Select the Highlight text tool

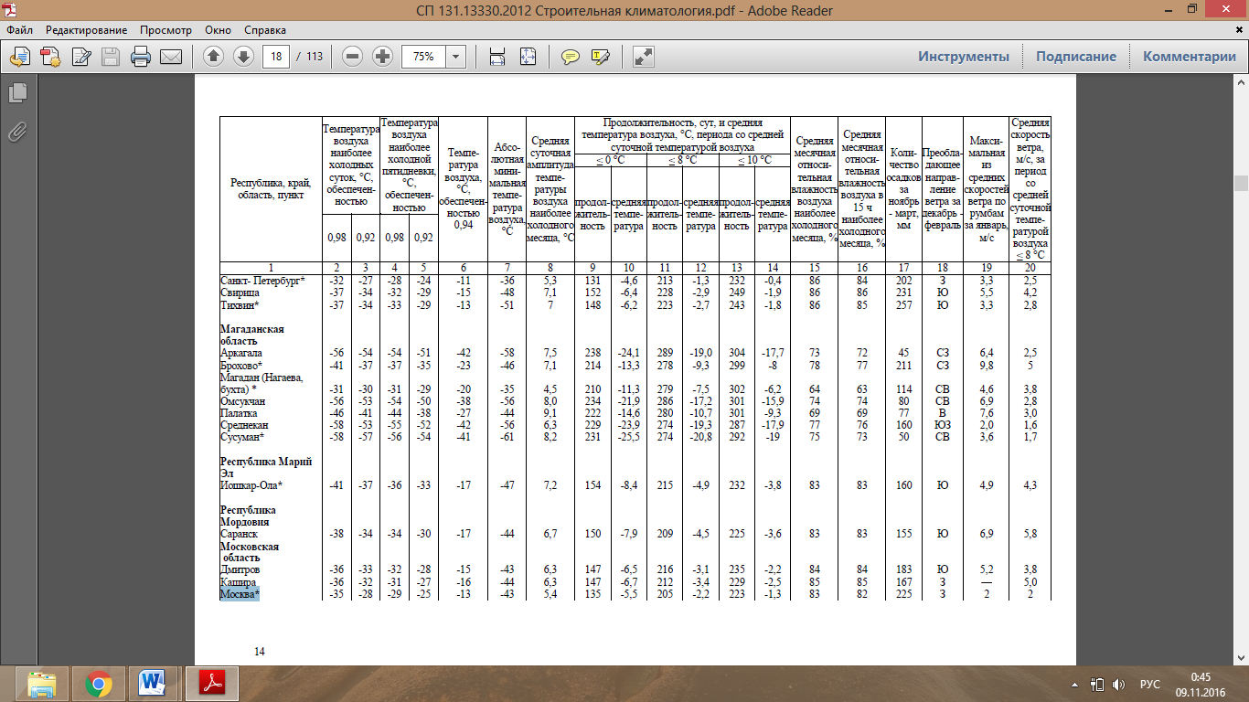(x=601, y=57)
